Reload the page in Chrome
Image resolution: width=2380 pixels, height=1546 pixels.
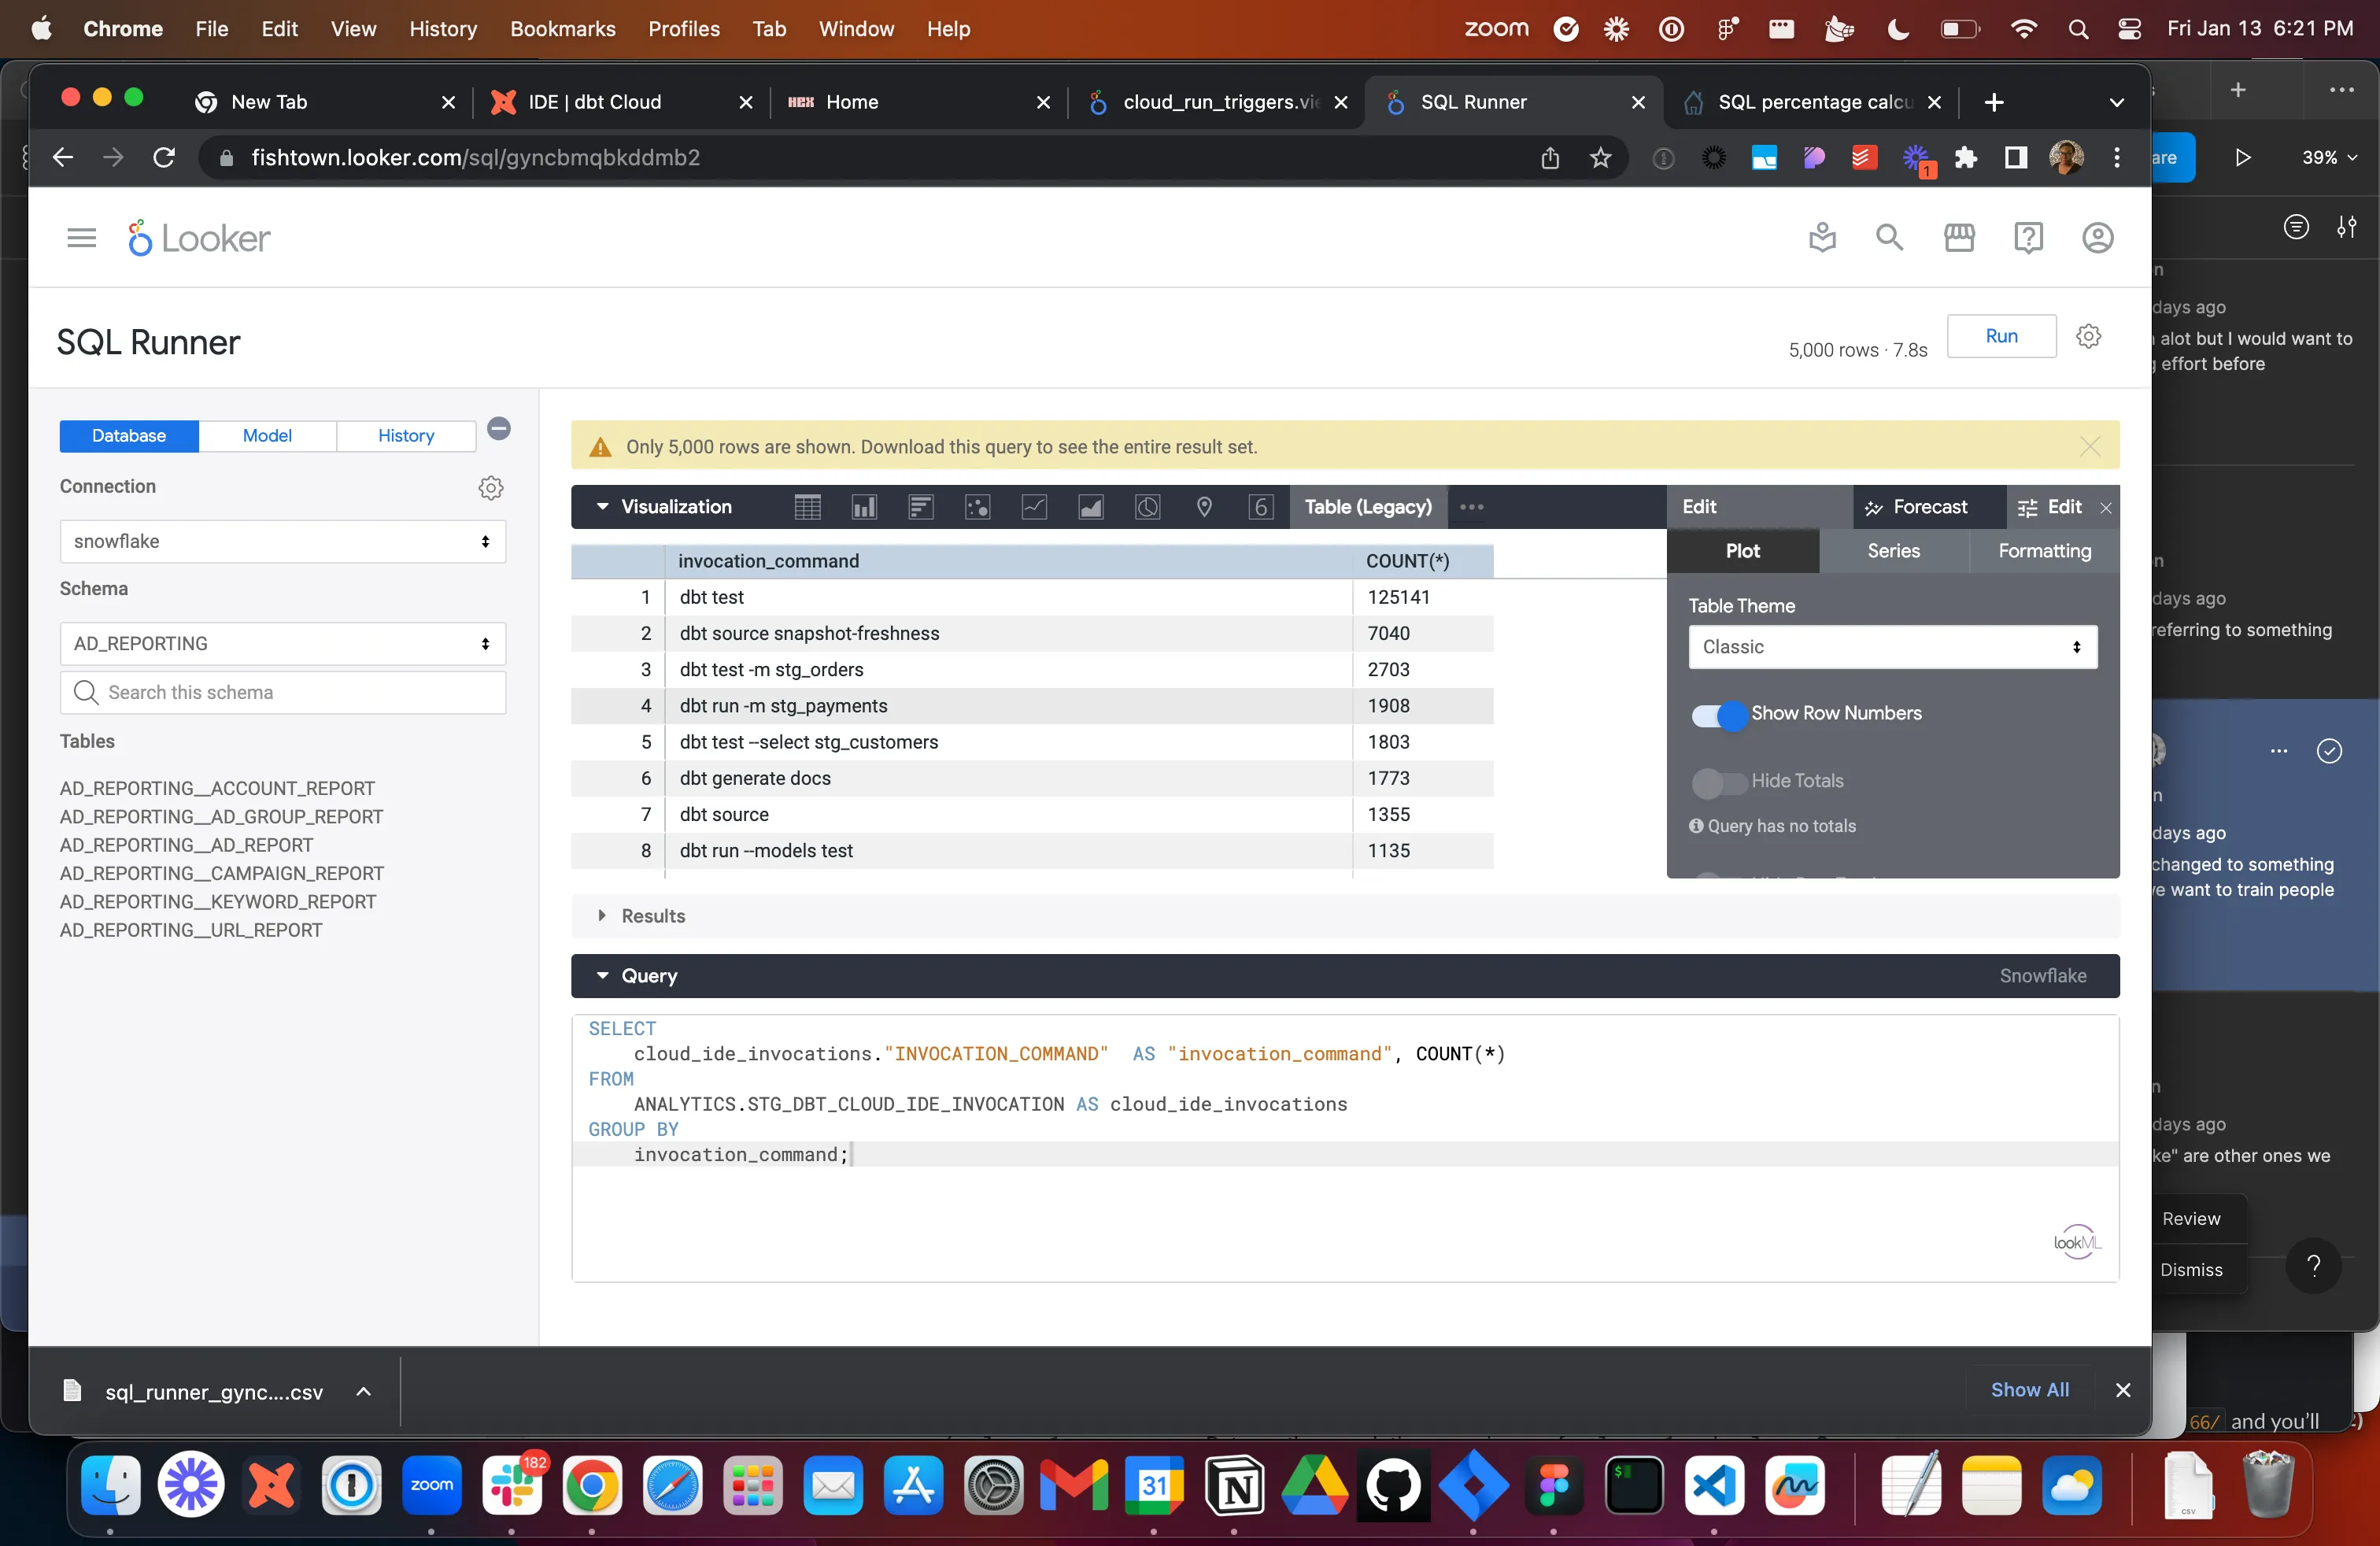164,158
